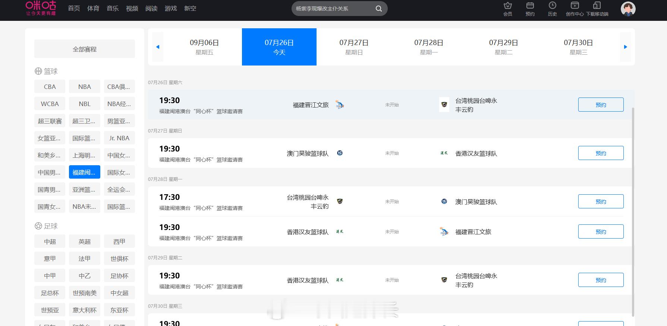Filter schedule by 西甲
Image resolution: width=667 pixels, height=326 pixels.
[119, 241]
